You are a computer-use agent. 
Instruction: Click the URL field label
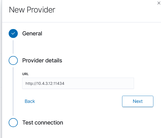pyautogui.click(x=25, y=74)
